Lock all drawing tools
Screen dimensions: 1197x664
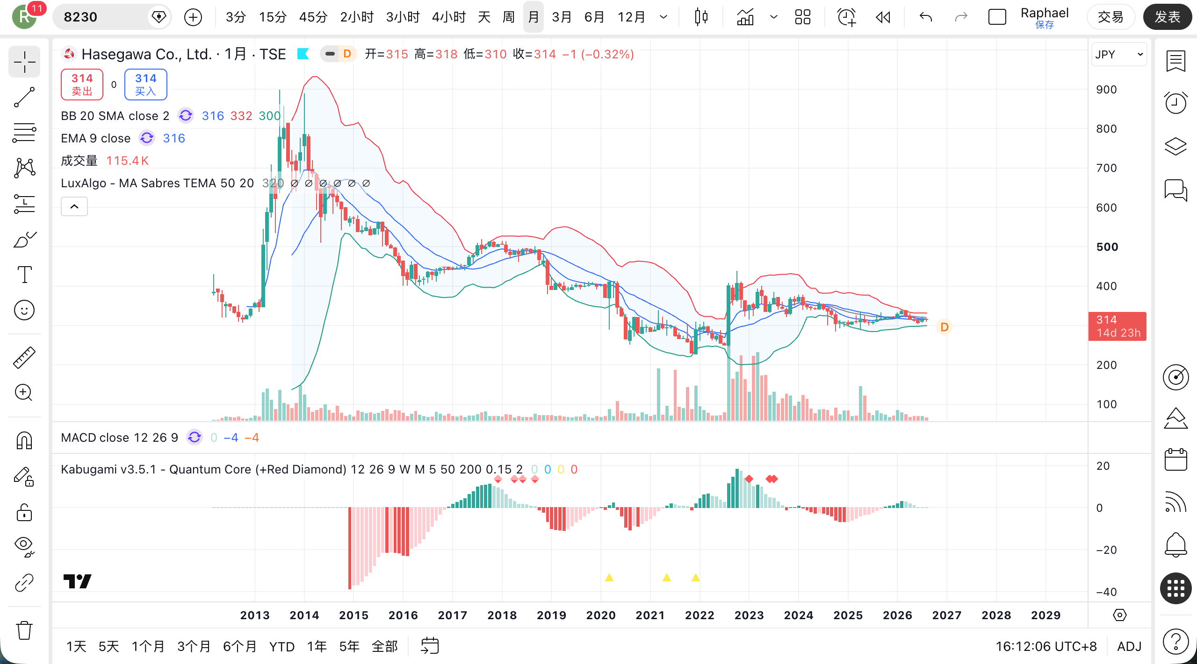pyautogui.click(x=24, y=512)
